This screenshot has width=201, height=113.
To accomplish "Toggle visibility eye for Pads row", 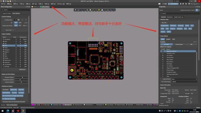I will click(3, 41).
